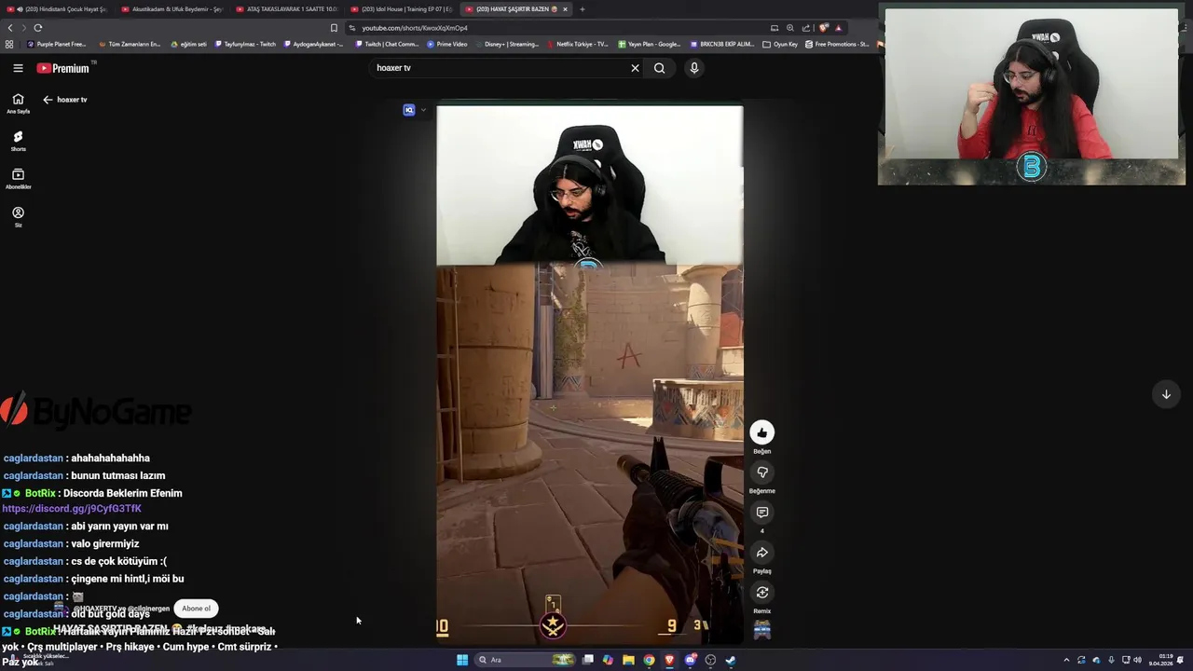The image size is (1193, 671).
Task: Open the Netflix Türkiye bookmark
Action: click(x=577, y=44)
